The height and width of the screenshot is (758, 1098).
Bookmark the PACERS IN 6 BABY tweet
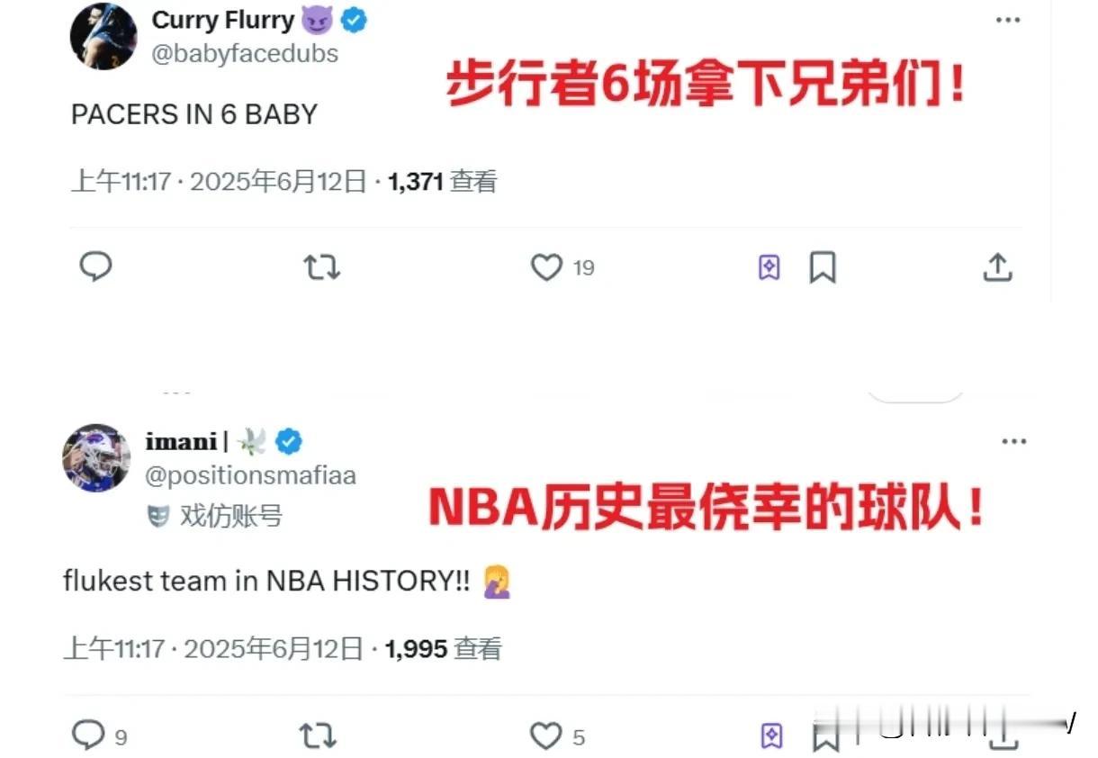(x=823, y=267)
